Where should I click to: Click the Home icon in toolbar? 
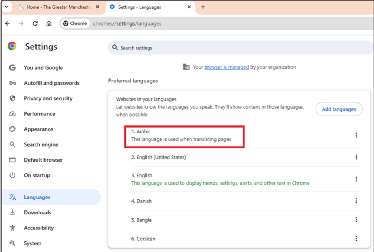point(49,23)
